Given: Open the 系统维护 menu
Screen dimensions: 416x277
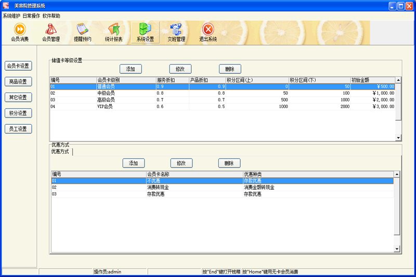Looking at the screenshot, I should [11, 16].
